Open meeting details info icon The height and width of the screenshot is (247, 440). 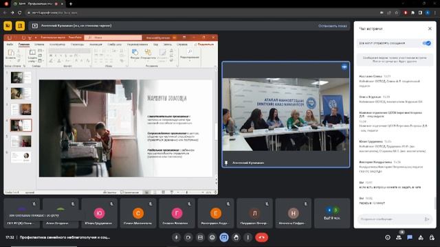(x=388, y=237)
